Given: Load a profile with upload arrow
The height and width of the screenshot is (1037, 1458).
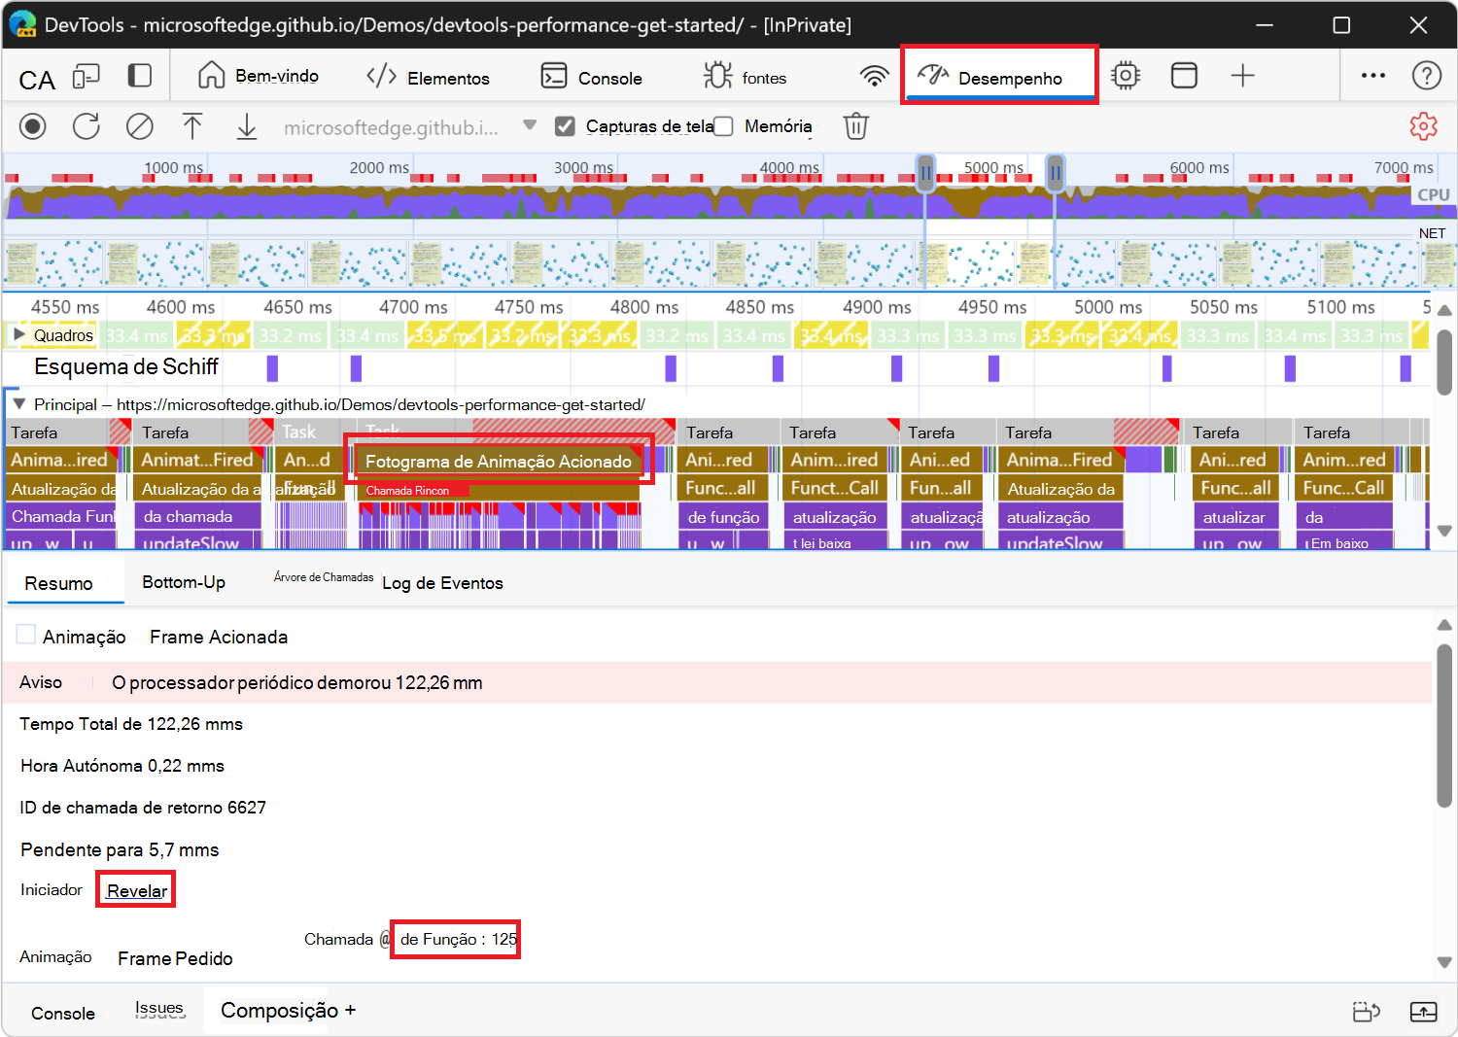Looking at the screenshot, I should point(192,126).
